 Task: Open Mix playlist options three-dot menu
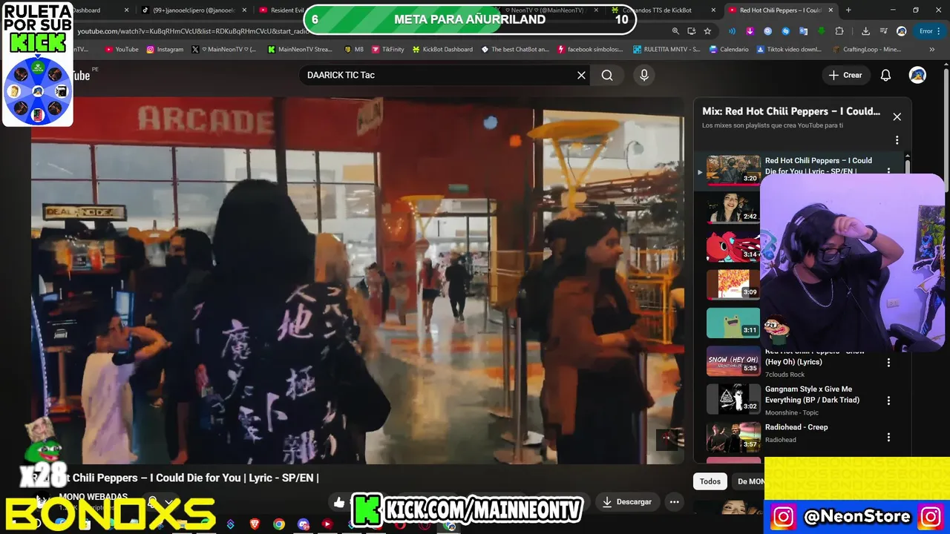tap(897, 140)
